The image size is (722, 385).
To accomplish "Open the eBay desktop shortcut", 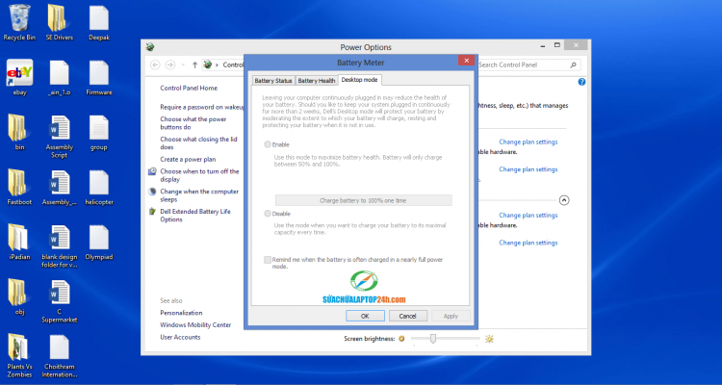I will click(19, 73).
